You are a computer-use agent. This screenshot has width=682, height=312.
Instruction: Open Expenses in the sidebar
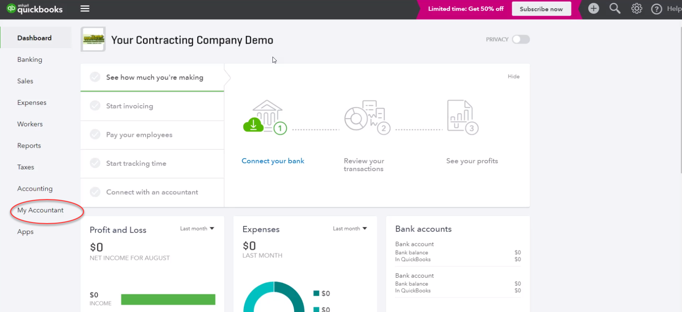[32, 103]
